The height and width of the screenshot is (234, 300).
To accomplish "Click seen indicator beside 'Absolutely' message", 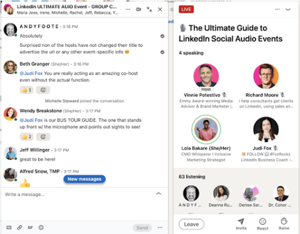I will [162, 36].
